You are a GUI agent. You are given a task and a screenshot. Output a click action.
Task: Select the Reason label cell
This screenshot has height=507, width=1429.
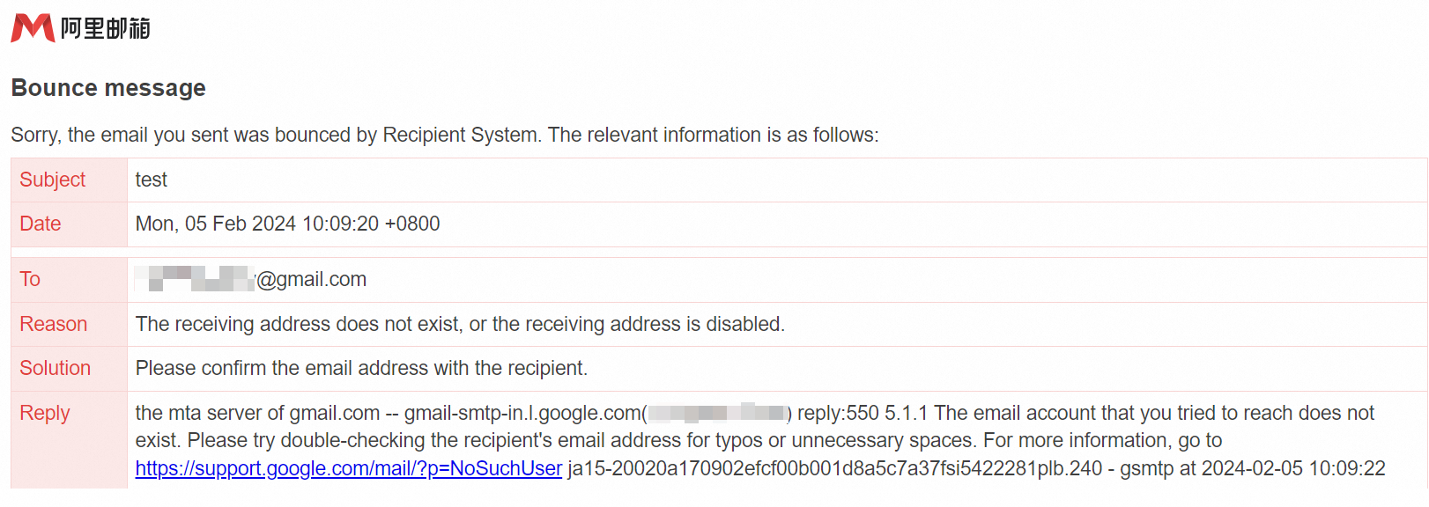69,324
